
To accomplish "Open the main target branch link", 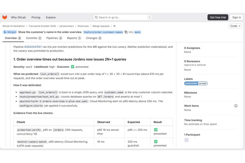I will pyautogui.click(x=137, y=32).
